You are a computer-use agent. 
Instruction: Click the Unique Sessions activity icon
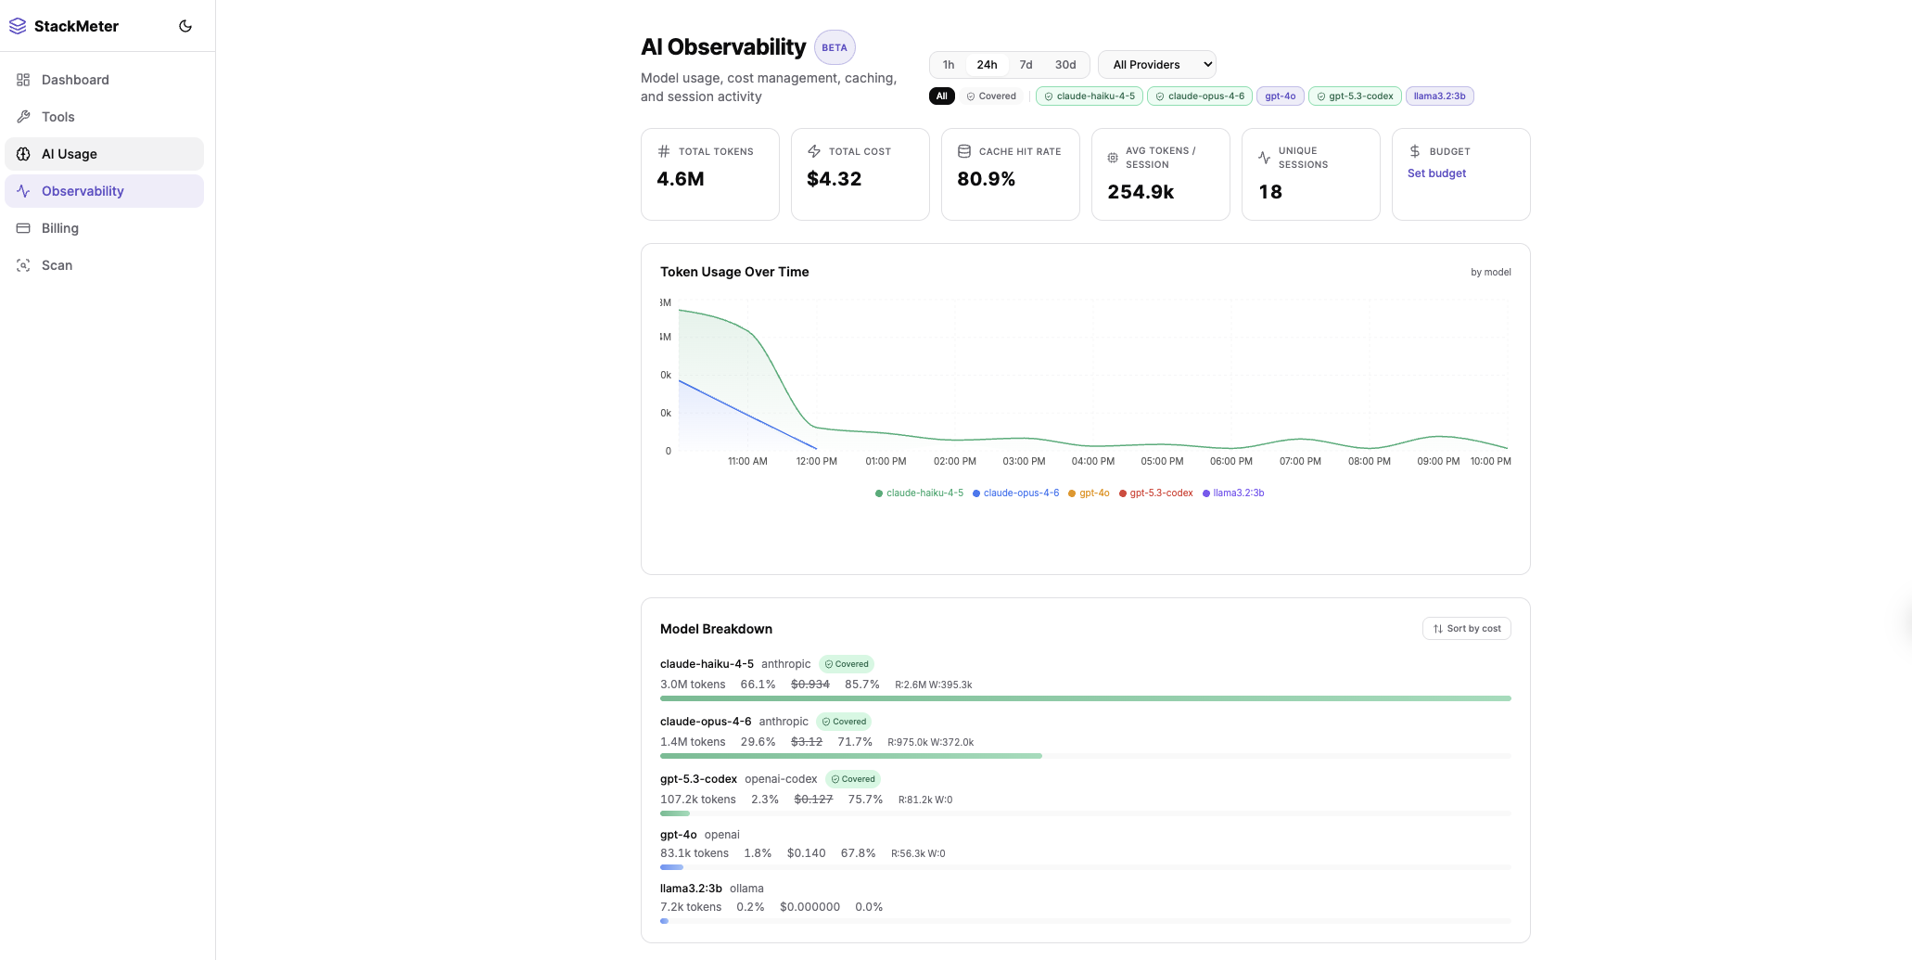(1264, 158)
